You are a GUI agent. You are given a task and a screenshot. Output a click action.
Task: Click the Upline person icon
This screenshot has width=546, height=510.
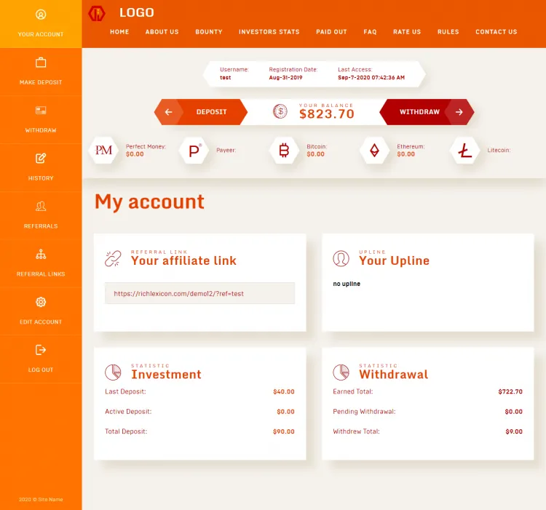click(341, 258)
